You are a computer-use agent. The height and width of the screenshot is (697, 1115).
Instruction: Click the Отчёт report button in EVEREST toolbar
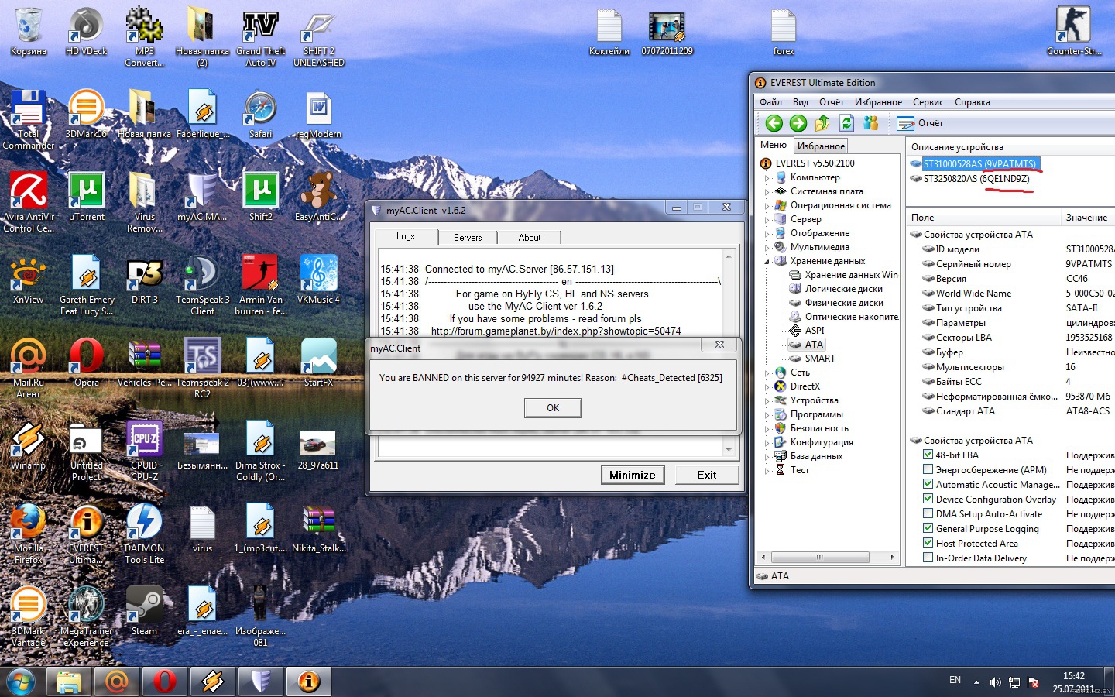pos(920,123)
